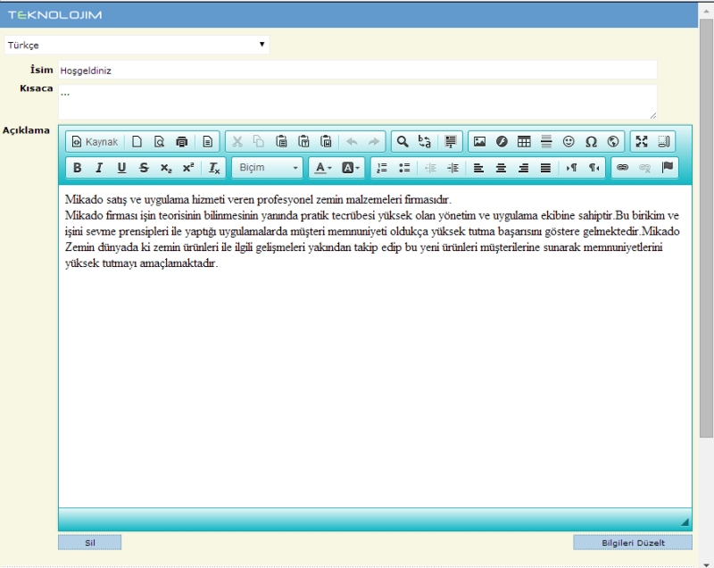The image size is (714, 568).
Task: Click the Kısaca text area
Action: (x=358, y=102)
